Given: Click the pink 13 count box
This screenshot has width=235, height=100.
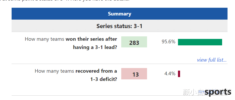Looking at the screenshot, I should [134, 74].
